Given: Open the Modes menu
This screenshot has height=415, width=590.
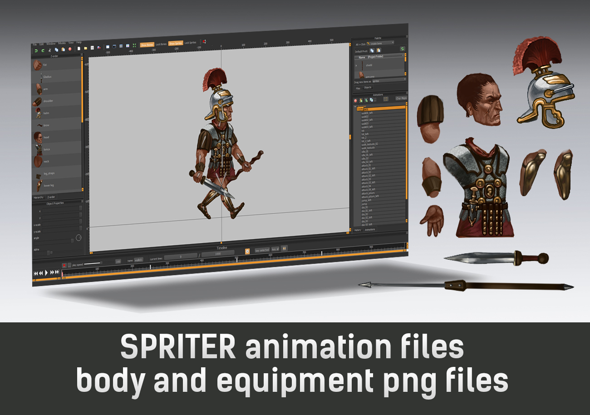Looking at the screenshot, I should click(62, 43).
